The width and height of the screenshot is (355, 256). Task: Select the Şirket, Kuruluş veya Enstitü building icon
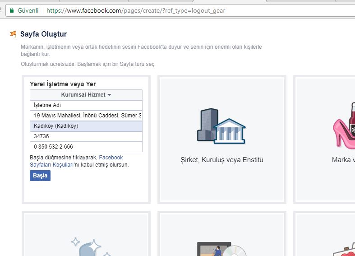(221, 126)
